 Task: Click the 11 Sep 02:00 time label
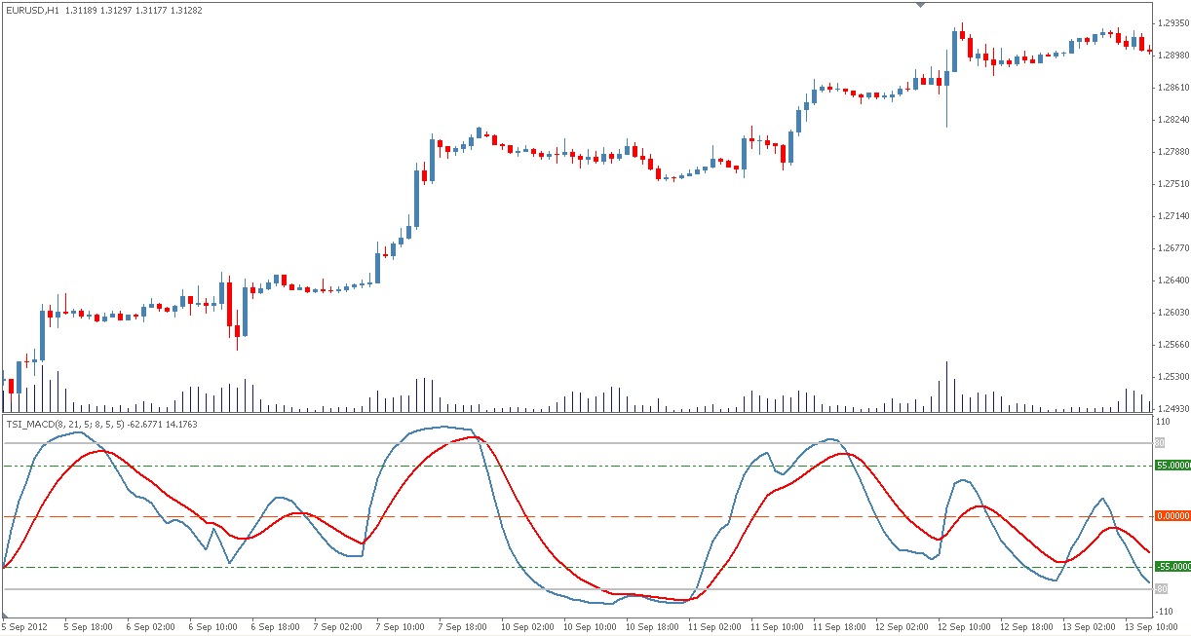click(x=713, y=627)
